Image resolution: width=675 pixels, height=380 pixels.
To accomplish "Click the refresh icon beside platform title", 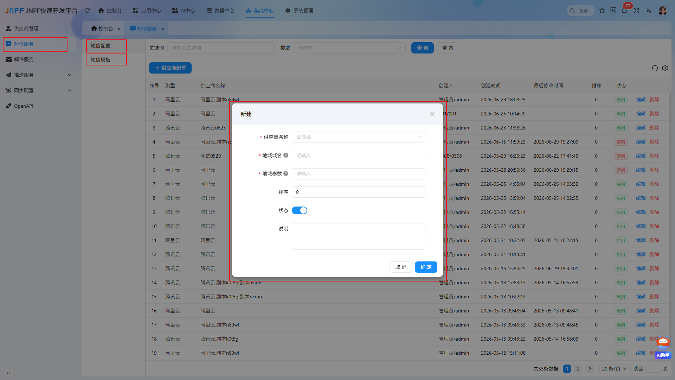I will coord(87,11).
